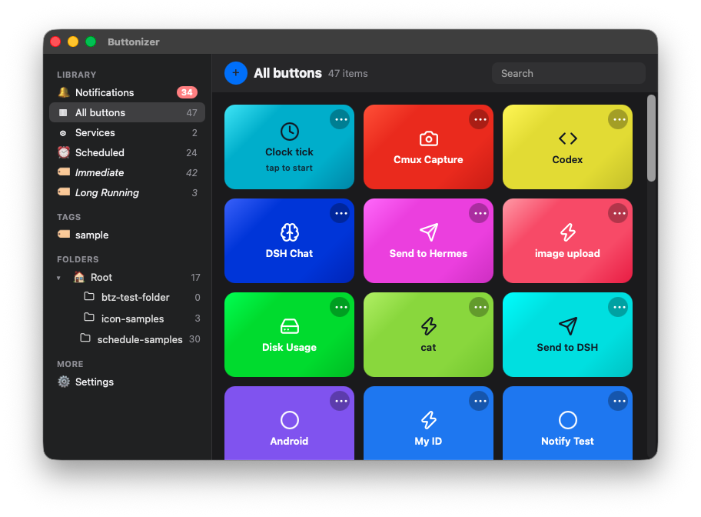
Task: Open Notifications in the sidebar
Action: coord(127,92)
